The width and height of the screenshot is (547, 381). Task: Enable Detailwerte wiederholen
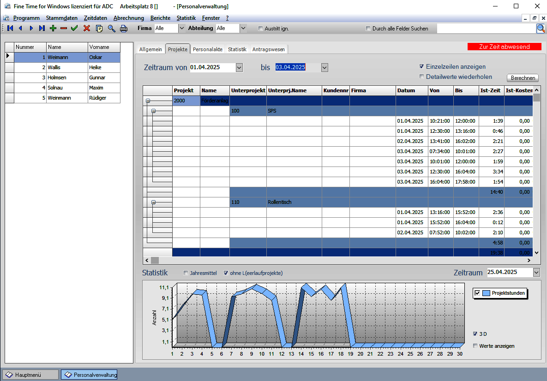[x=422, y=77]
